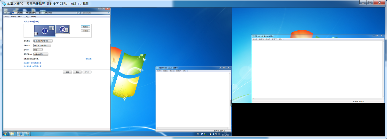Open the 显示器 X2295 MONITOR dropdown
Screen dimensions: 387x139
(43, 41)
